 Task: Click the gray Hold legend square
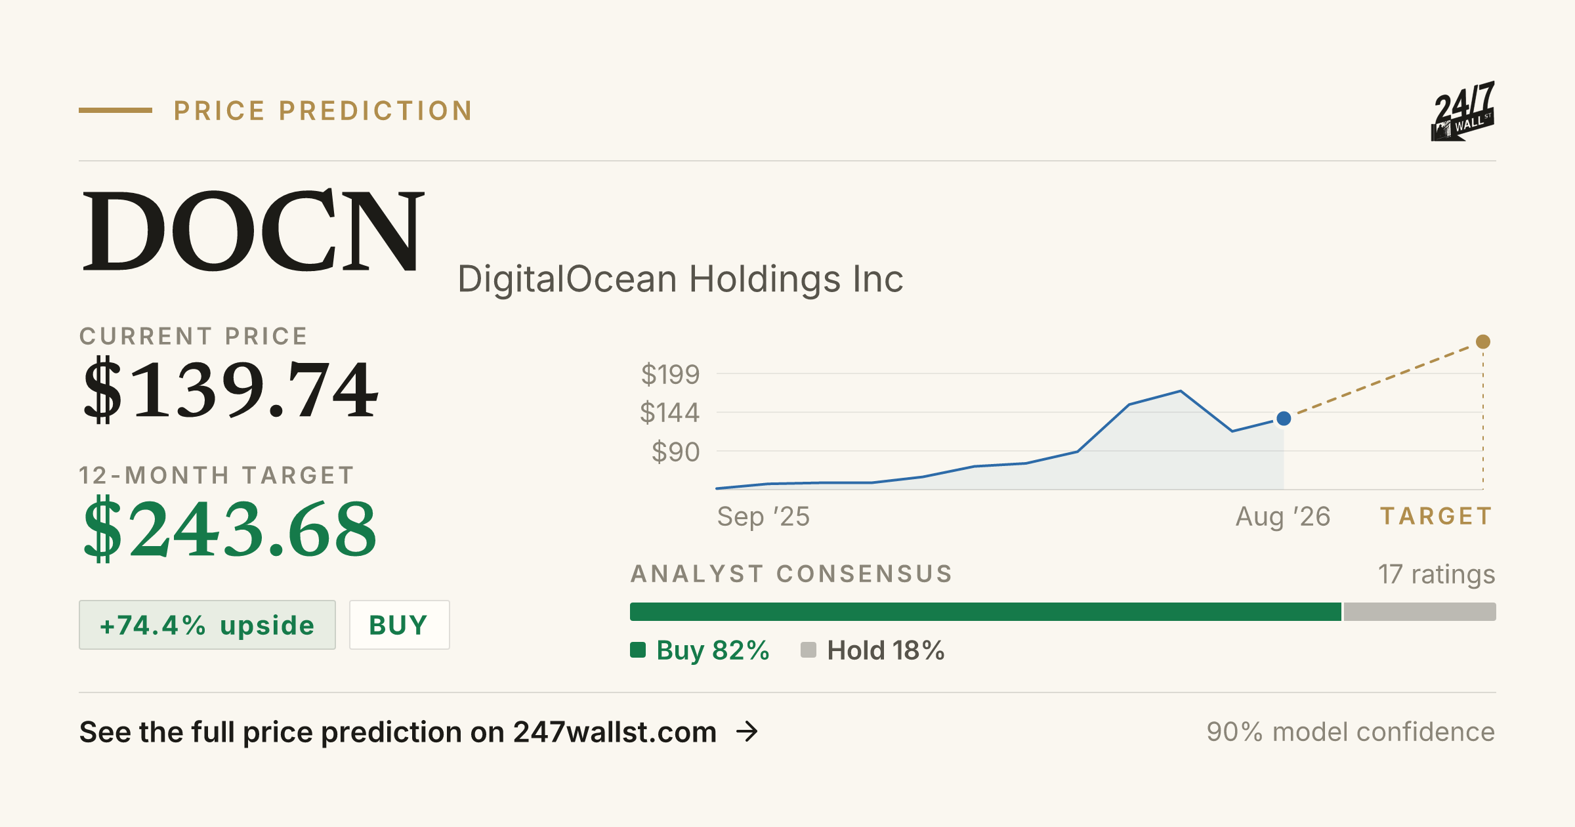pos(808,650)
